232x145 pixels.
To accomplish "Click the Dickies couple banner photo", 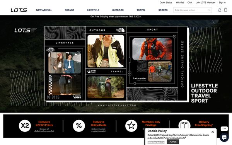I will pos(65,63).
